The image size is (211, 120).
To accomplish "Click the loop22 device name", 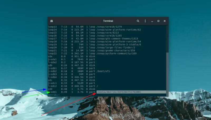I will point(52,54).
